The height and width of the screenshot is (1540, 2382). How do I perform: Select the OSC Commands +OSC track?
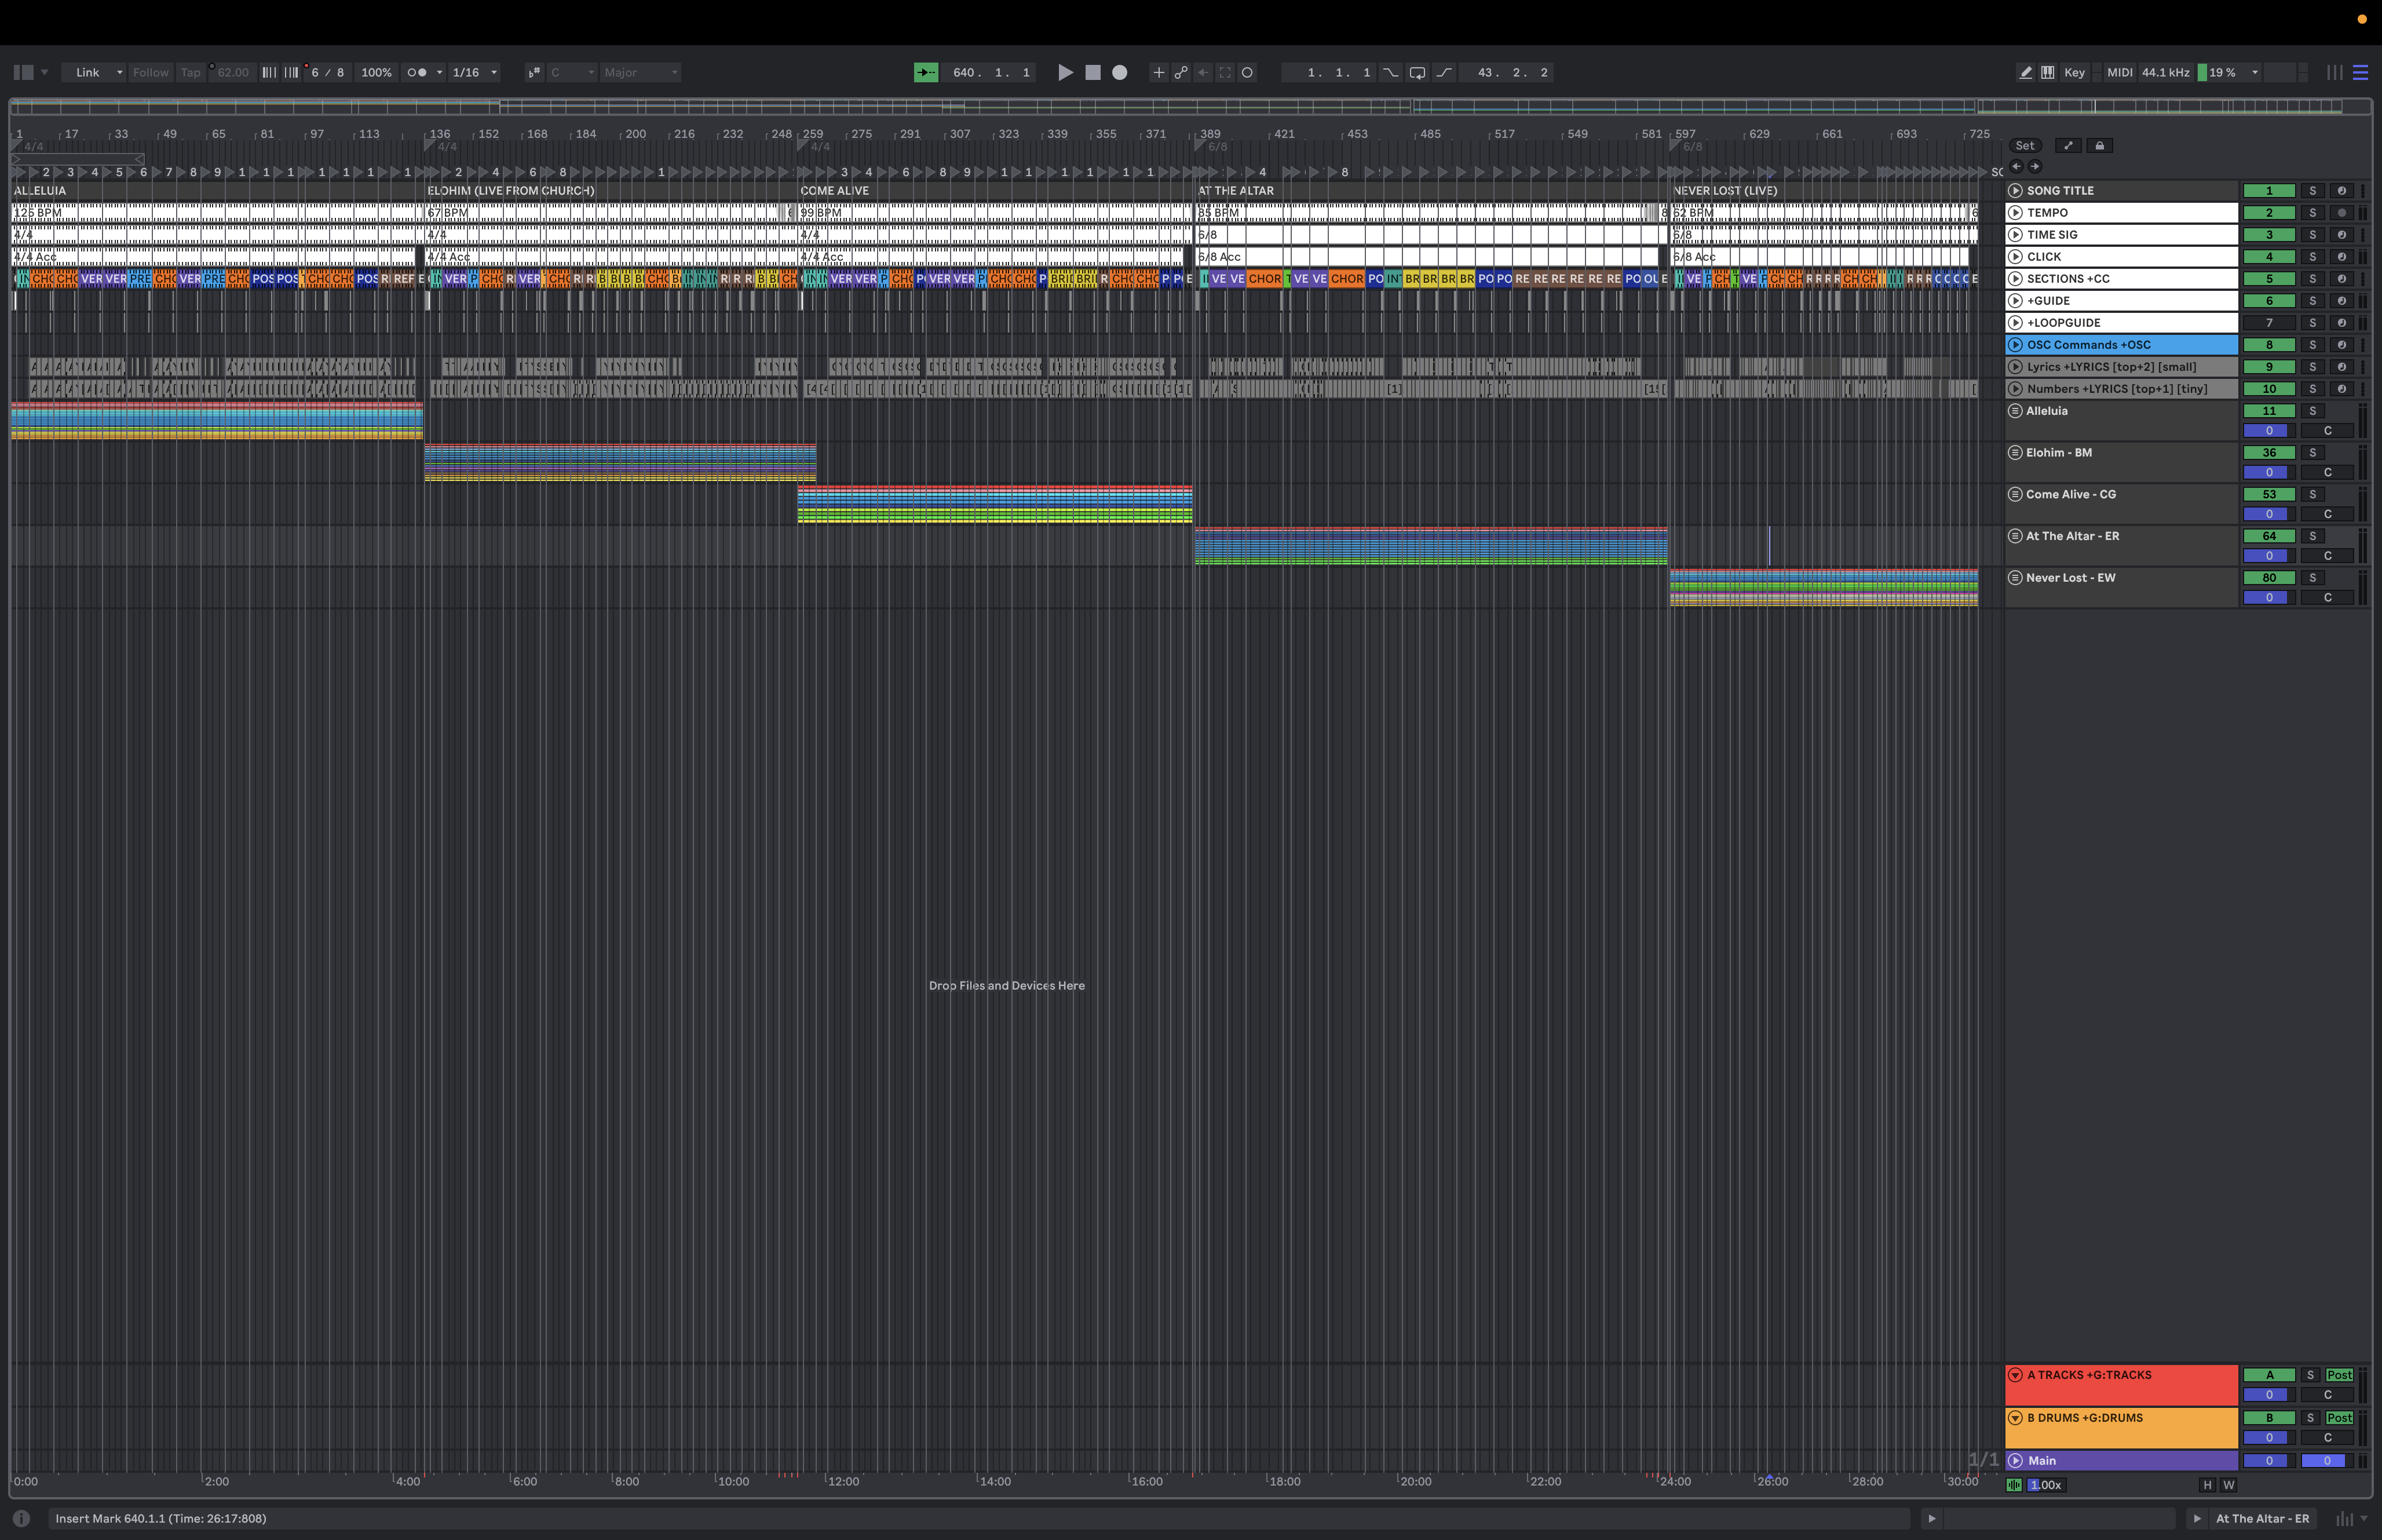2121,344
